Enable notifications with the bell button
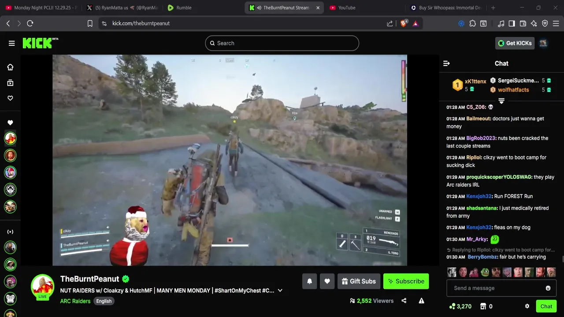Screen dimensions: 564x317 click(x=309, y=281)
